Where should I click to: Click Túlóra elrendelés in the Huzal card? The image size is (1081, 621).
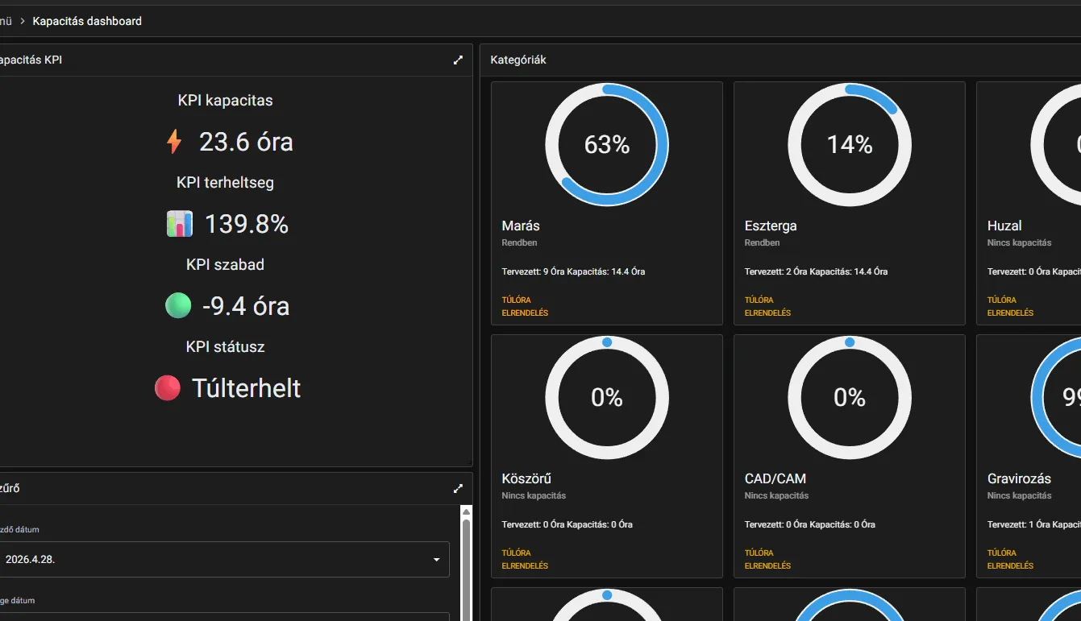[1010, 306]
